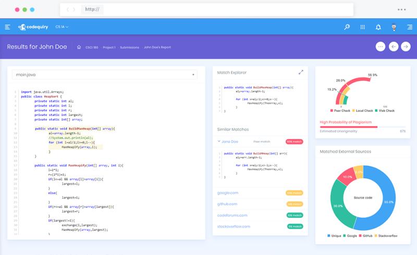Open the hamburger menu at top left

coord(7,27)
